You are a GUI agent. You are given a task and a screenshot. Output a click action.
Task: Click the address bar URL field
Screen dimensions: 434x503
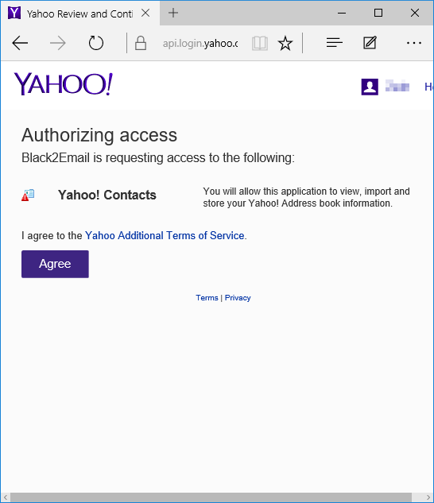(x=200, y=43)
